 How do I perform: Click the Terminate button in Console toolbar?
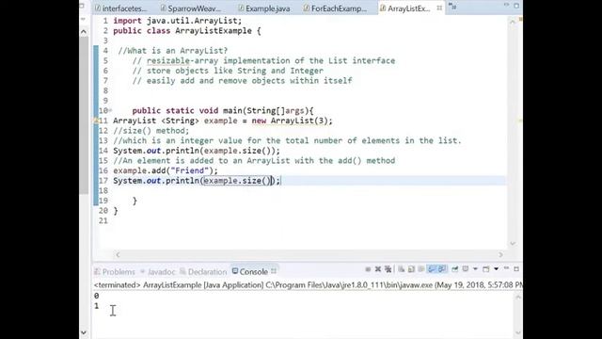[368, 269]
